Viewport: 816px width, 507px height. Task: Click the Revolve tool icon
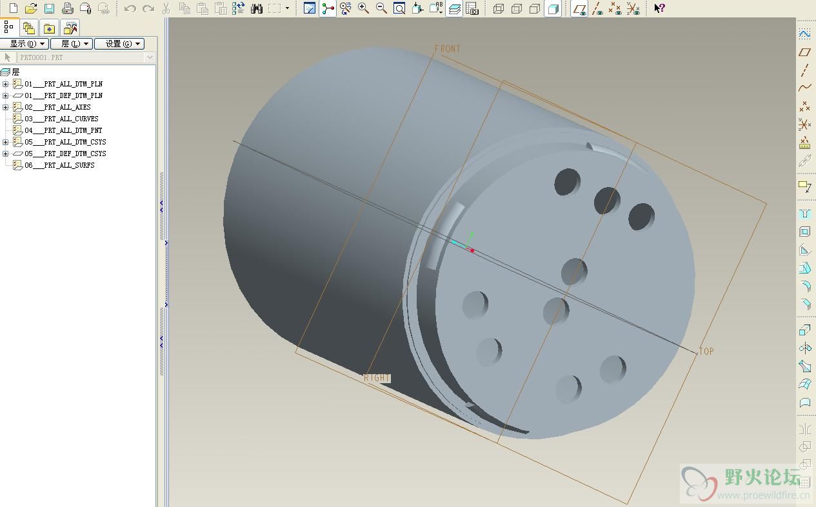804,348
